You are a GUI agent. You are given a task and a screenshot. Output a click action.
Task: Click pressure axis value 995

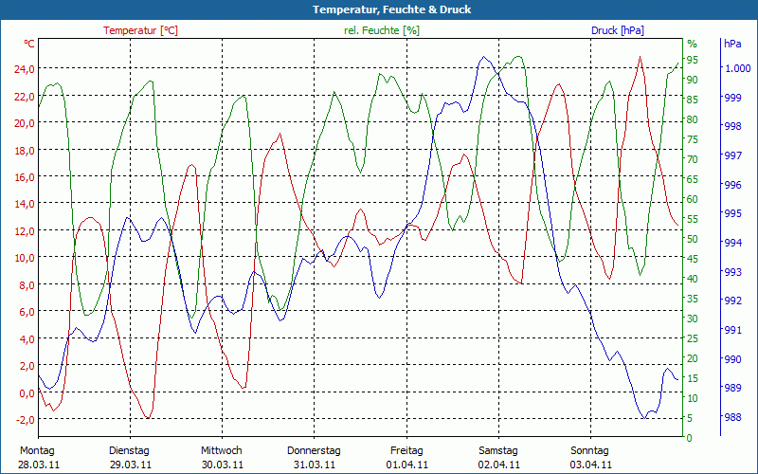tap(732, 214)
